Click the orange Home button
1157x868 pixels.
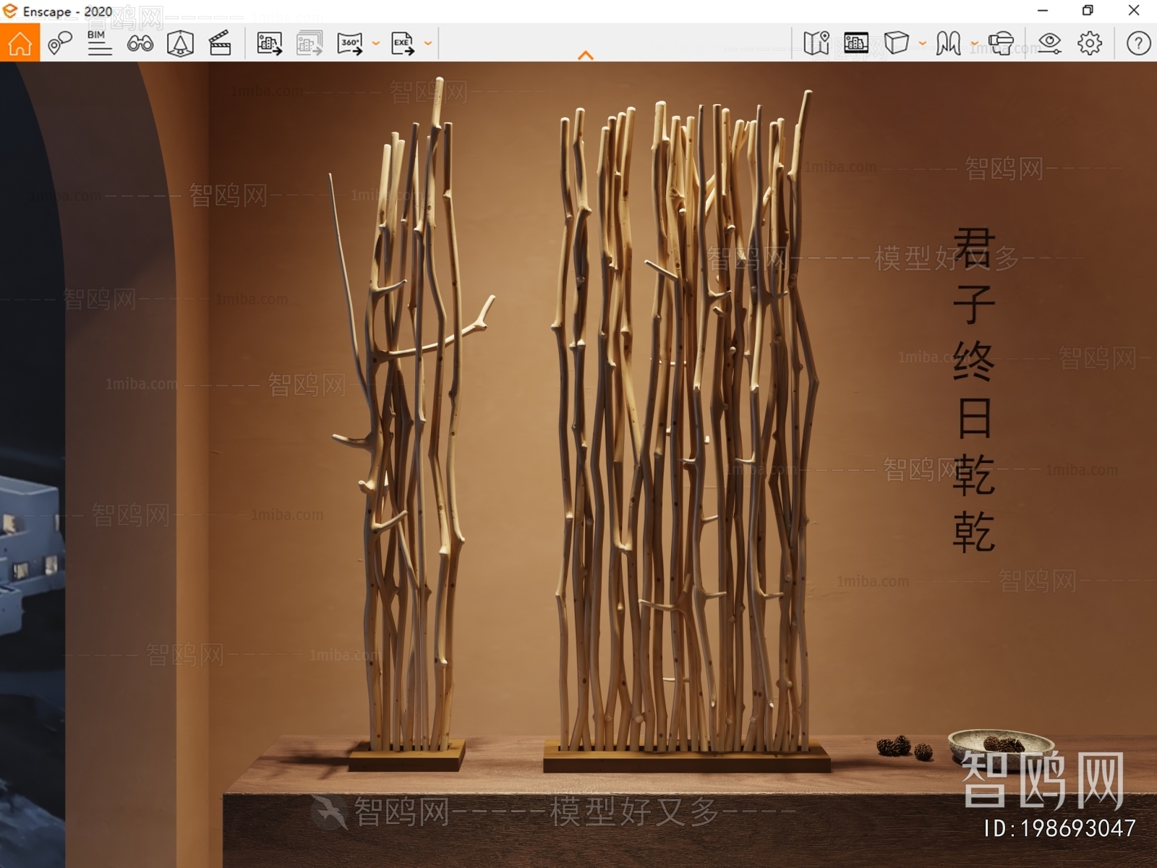[20, 43]
